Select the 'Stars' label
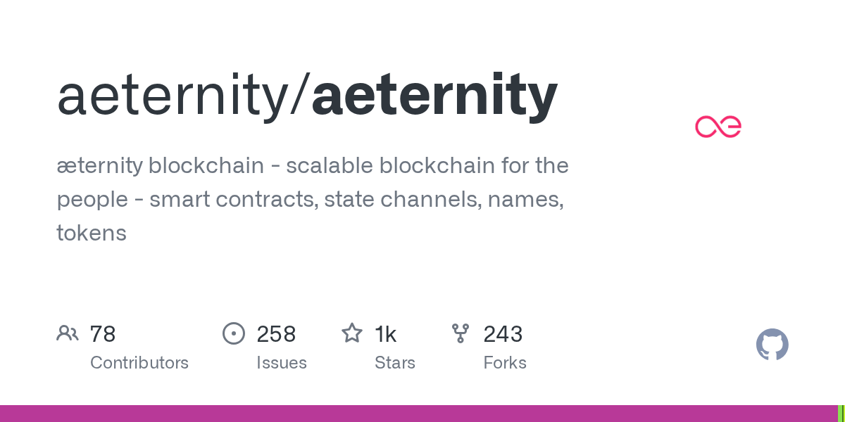The image size is (845, 422). coord(395,363)
